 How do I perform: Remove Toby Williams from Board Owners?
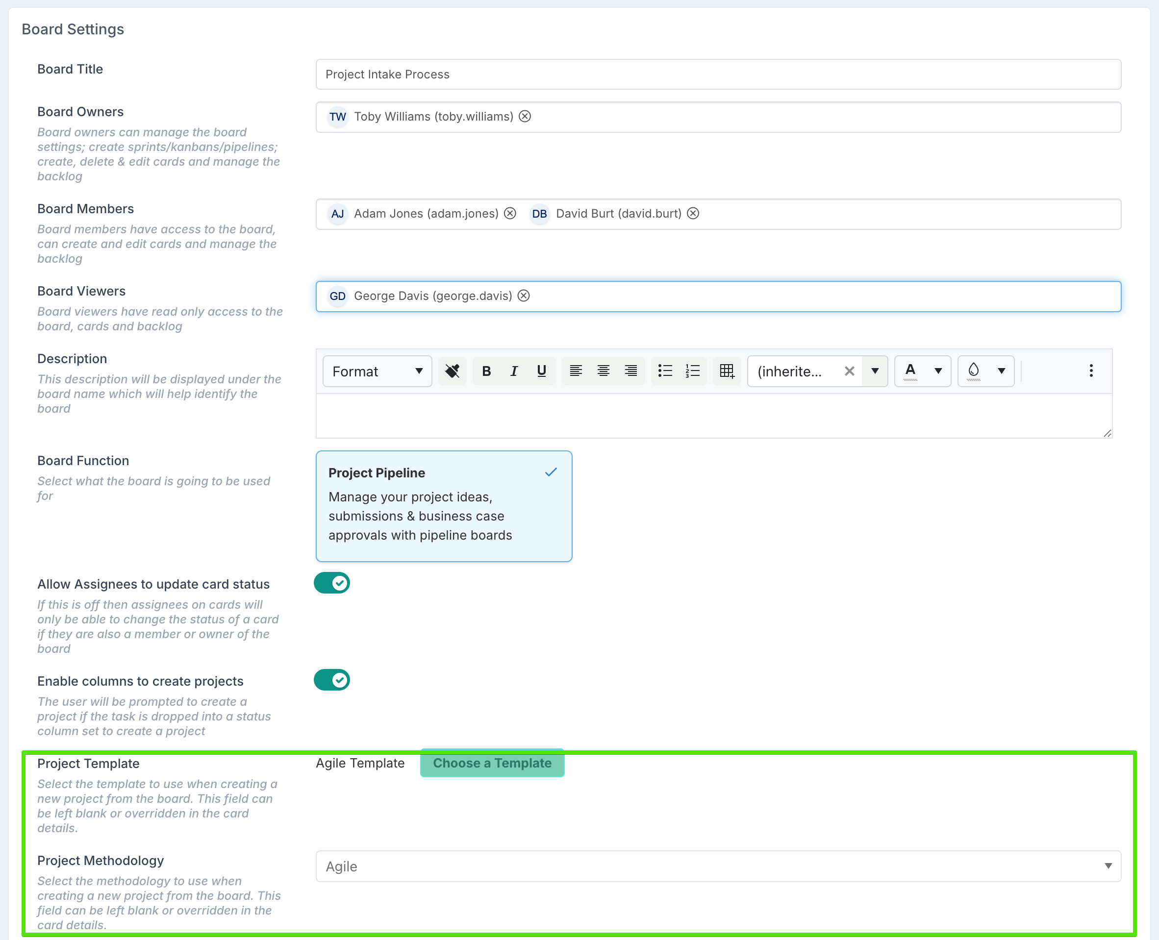tap(524, 117)
